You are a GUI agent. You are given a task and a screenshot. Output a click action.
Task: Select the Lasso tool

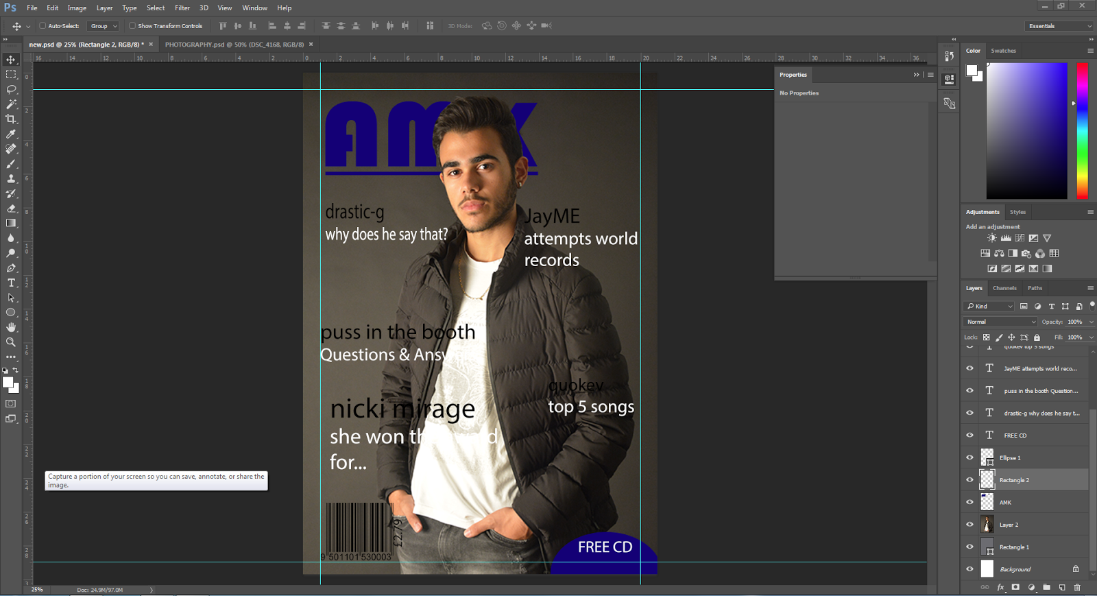click(11, 89)
